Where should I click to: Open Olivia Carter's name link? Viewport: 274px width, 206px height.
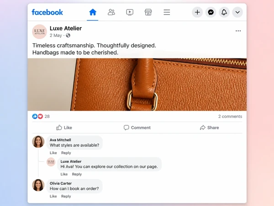61,183
